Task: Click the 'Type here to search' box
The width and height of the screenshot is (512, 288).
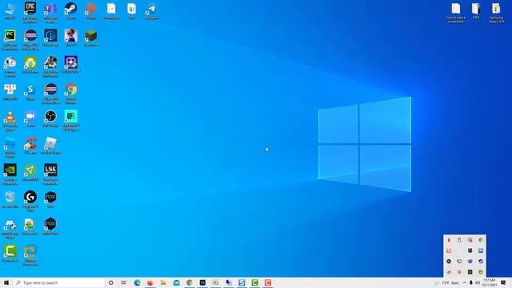Action: click(x=58, y=282)
